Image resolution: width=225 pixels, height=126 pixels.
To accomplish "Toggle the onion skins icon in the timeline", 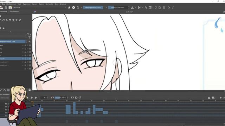I will pyautogui.click(x=209, y=98).
